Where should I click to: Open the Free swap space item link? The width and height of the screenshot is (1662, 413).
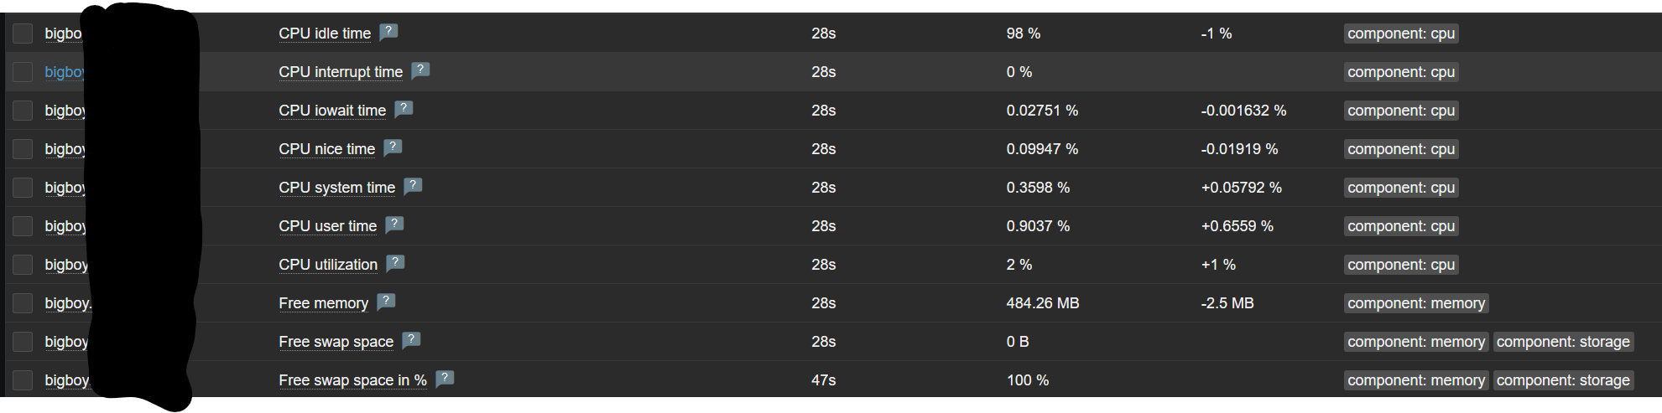pos(336,342)
